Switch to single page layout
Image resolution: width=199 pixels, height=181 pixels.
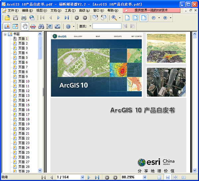159,177
